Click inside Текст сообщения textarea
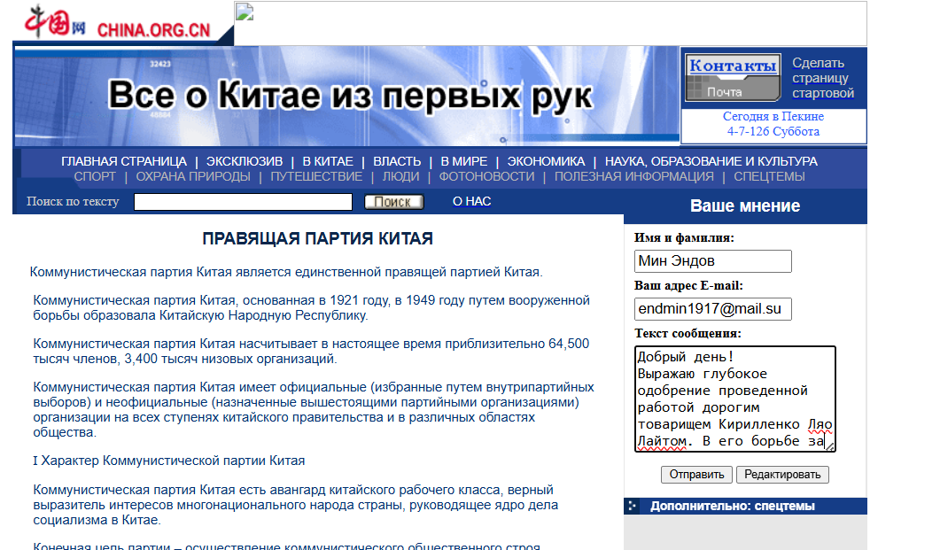 click(x=735, y=399)
